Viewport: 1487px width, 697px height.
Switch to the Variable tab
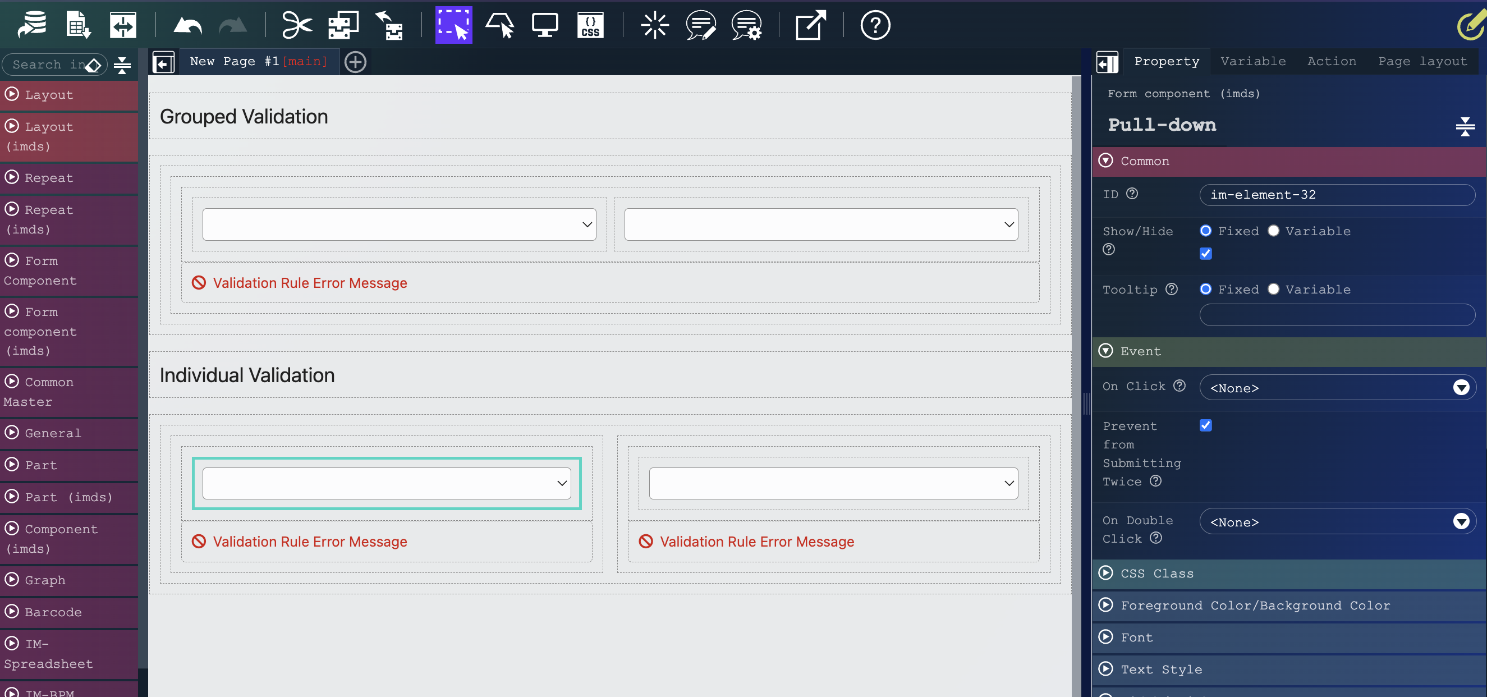click(1252, 61)
